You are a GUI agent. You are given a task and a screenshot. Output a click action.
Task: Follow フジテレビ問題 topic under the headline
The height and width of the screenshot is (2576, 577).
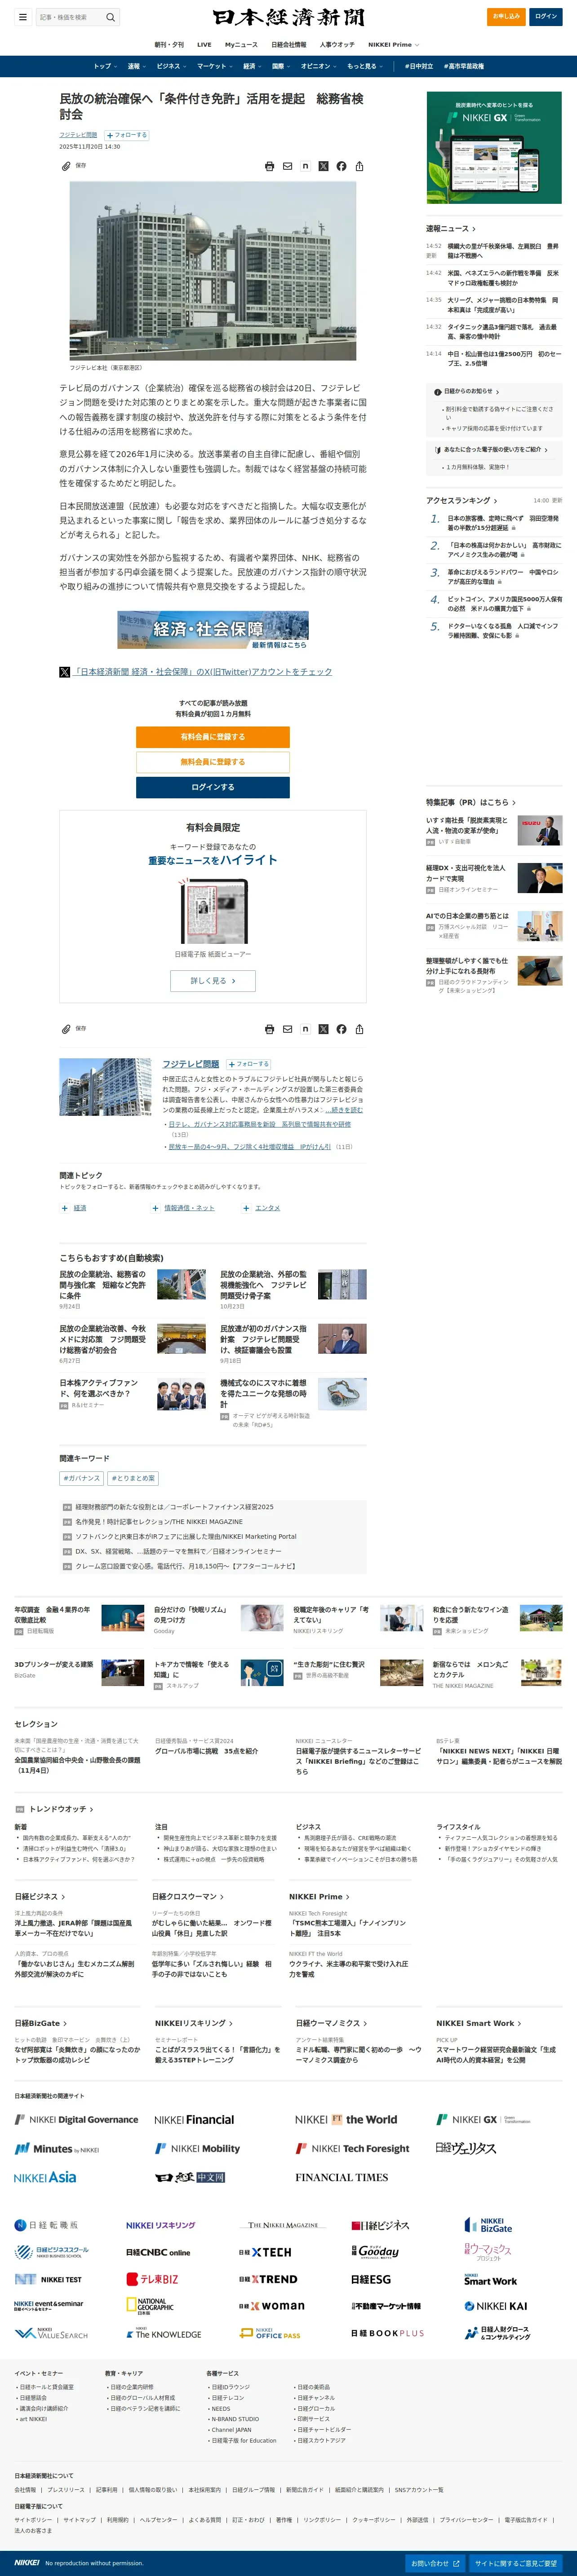(127, 135)
